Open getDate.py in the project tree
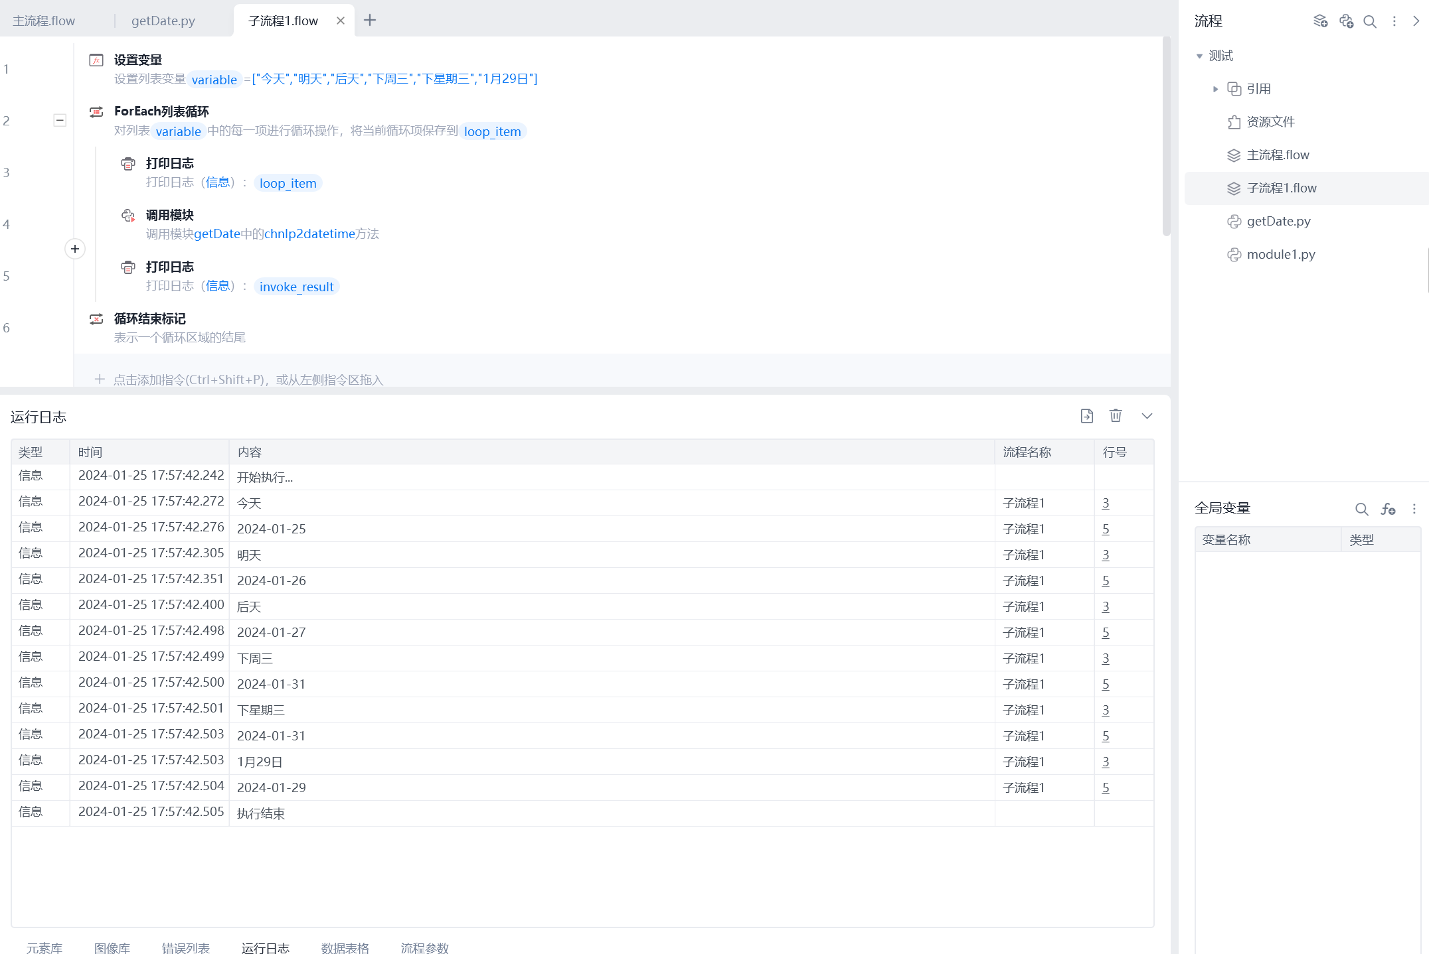This screenshot has width=1429, height=954. tap(1278, 222)
